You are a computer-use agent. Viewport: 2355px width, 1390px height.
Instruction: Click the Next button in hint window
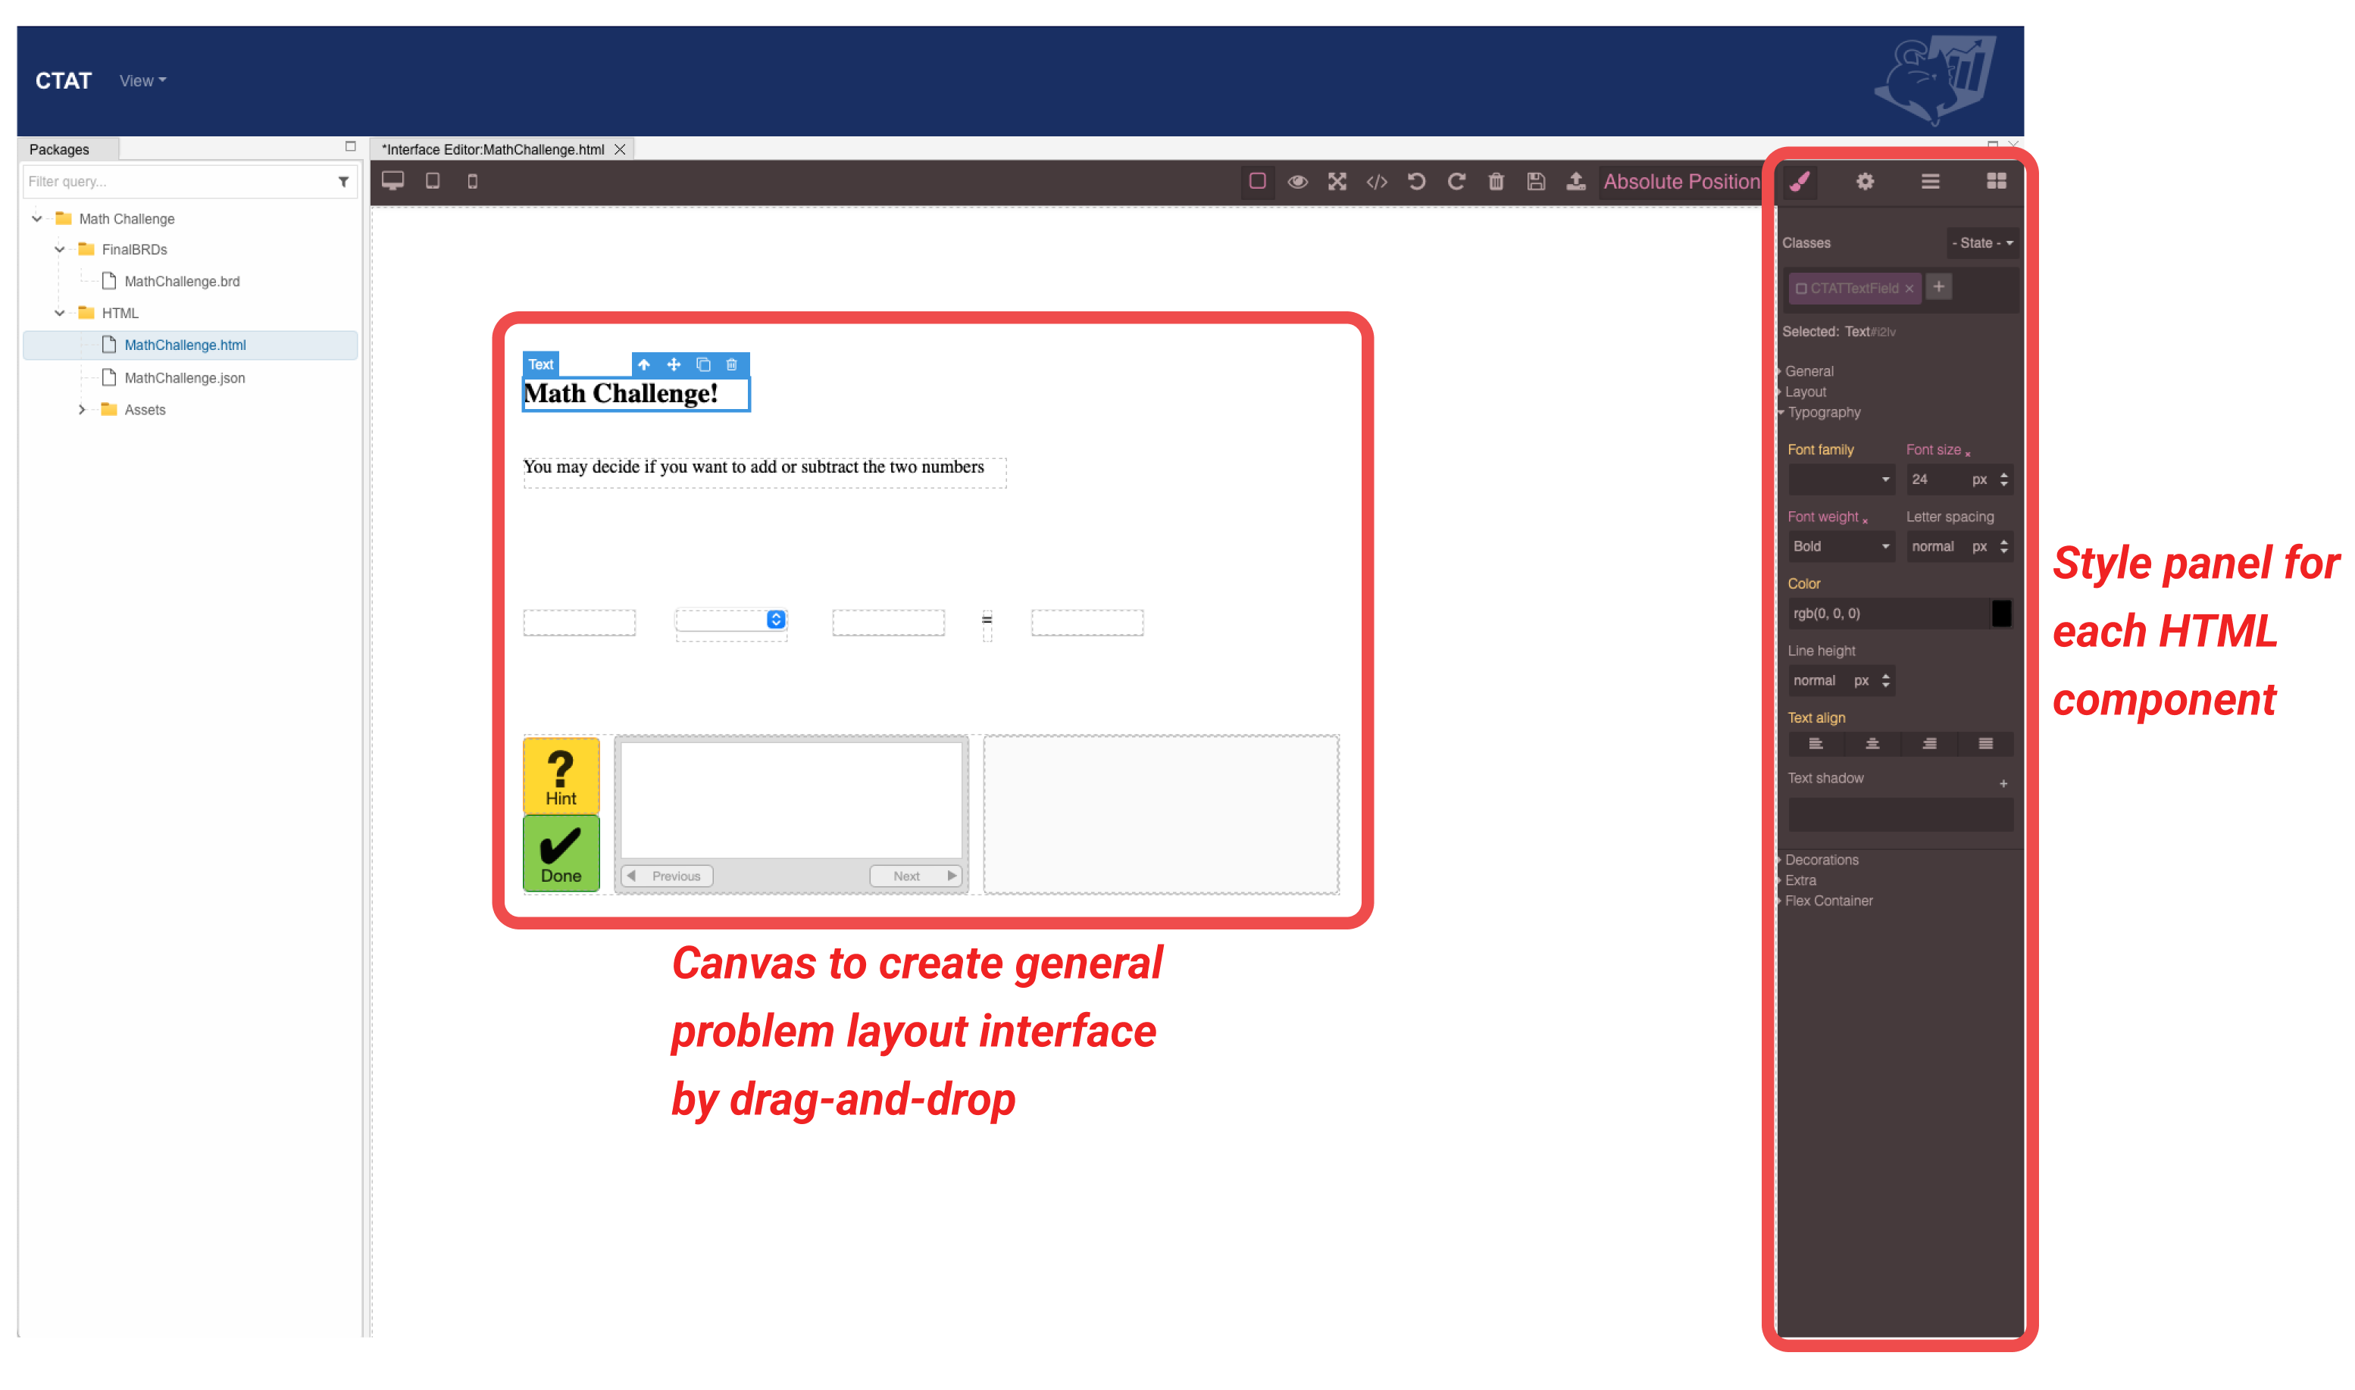pos(915,876)
